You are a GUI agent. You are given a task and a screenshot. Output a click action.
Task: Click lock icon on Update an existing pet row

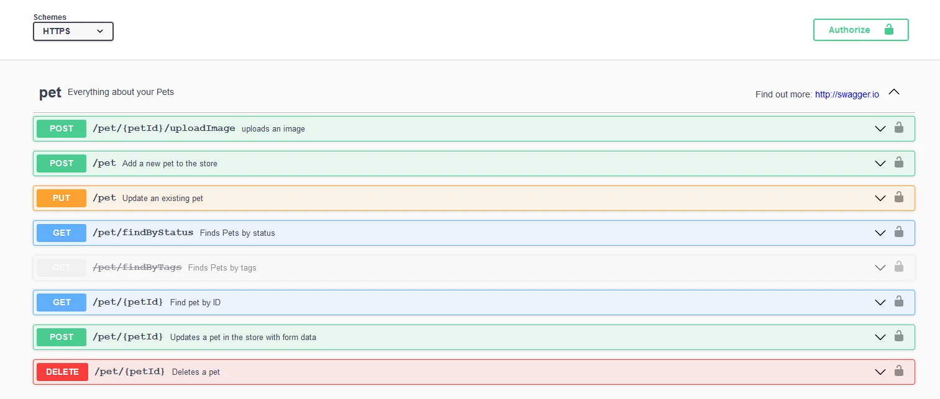click(898, 197)
